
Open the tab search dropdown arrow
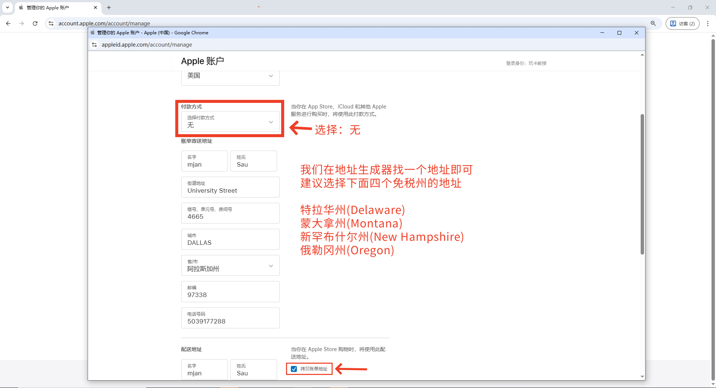(7, 7)
